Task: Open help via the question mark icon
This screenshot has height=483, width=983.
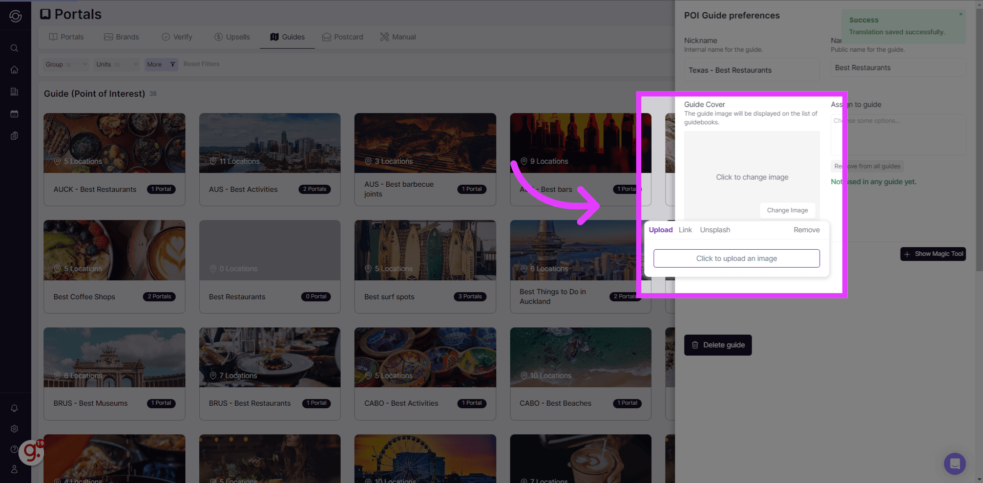Action: click(x=14, y=449)
